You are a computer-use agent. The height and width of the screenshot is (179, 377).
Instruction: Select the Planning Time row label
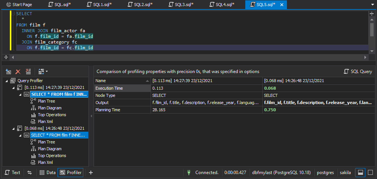[x=122, y=110]
